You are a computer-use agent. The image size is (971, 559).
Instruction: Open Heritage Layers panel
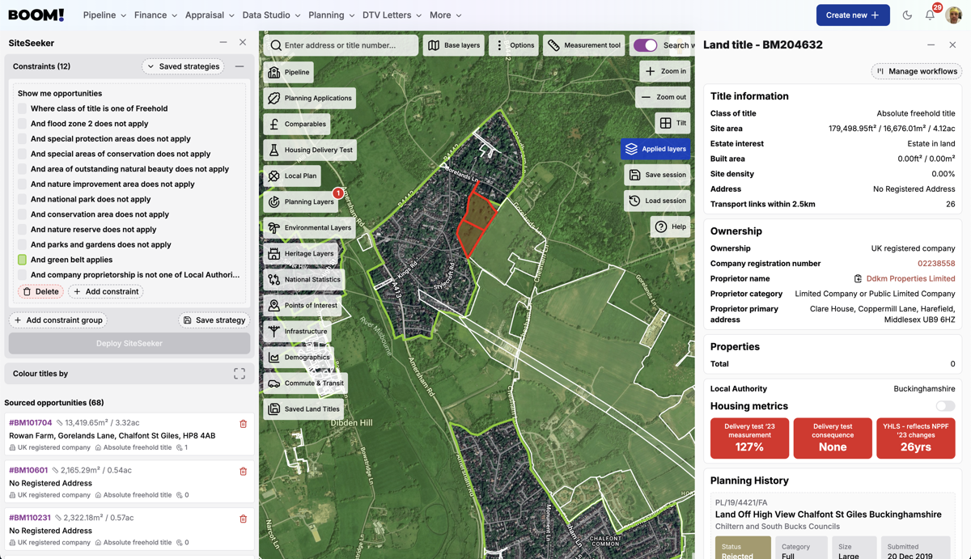pyautogui.click(x=301, y=253)
